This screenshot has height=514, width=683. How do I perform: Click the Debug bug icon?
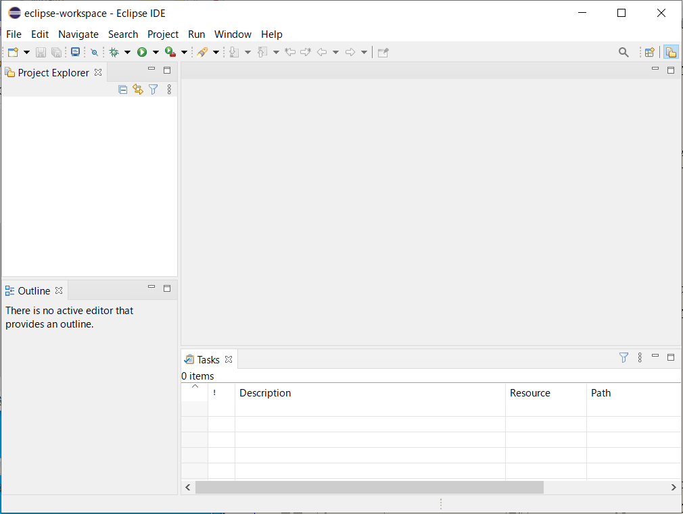pyautogui.click(x=114, y=52)
